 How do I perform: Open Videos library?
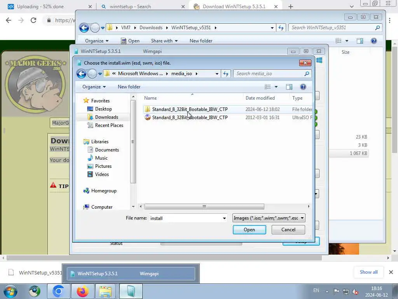pyautogui.click(x=102, y=174)
